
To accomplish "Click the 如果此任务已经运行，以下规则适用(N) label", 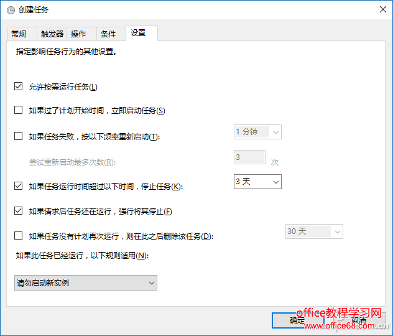I will click(82, 256).
